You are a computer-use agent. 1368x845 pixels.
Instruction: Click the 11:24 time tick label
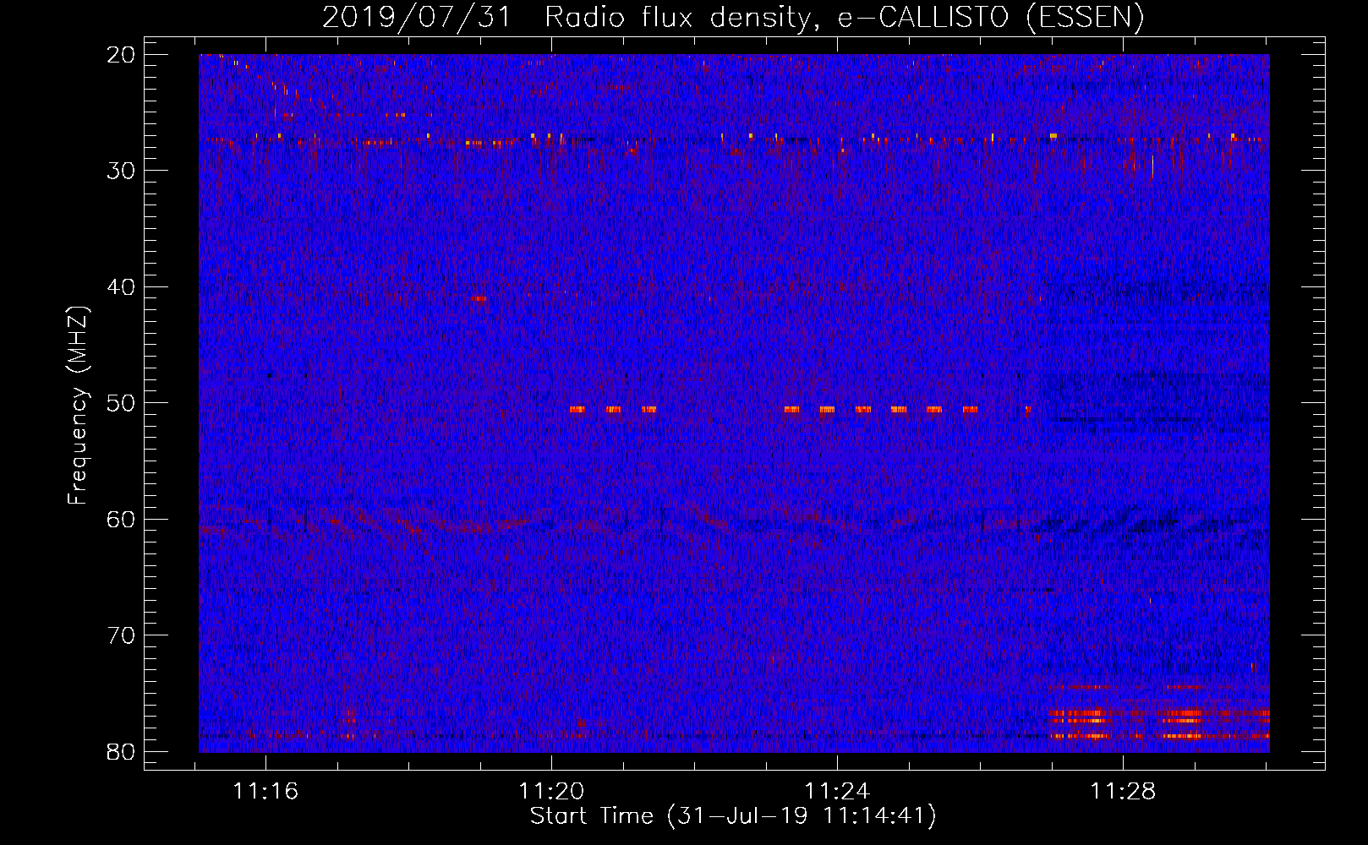click(837, 792)
